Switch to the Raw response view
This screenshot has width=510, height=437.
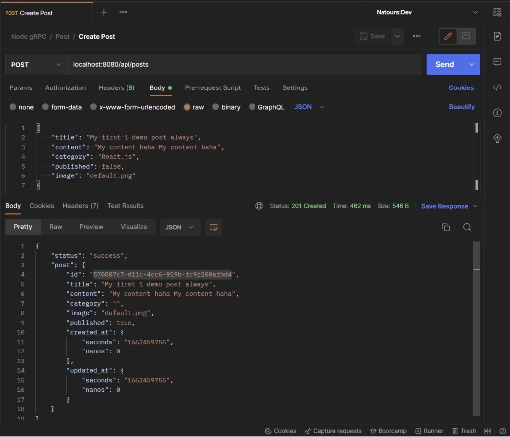(x=55, y=226)
